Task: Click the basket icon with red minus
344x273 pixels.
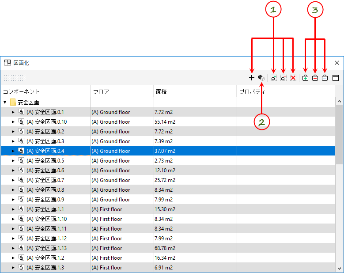Action: coord(315,78)
